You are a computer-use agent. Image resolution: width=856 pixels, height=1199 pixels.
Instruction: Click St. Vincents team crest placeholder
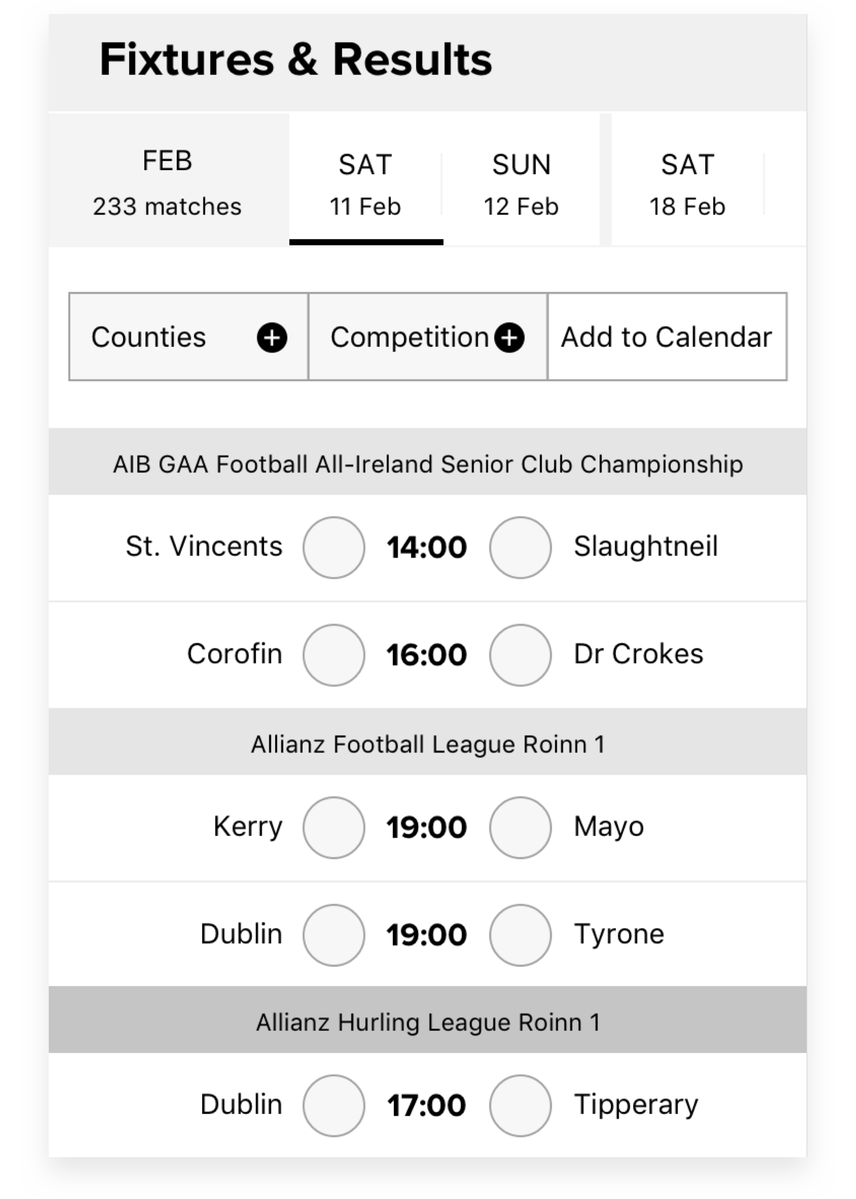pos(333,547)
